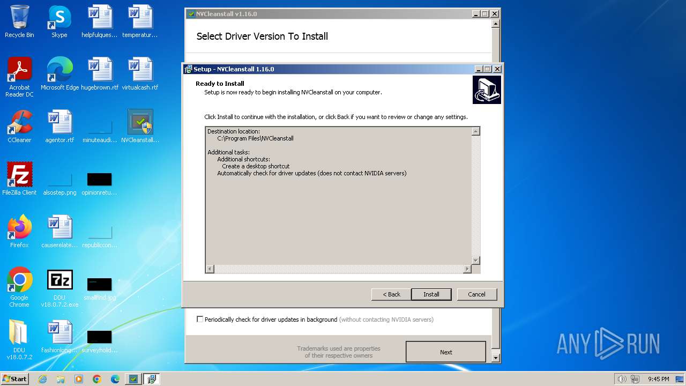
Task: Select the NVCleanstall installer desktop icon
Action: 140,127
